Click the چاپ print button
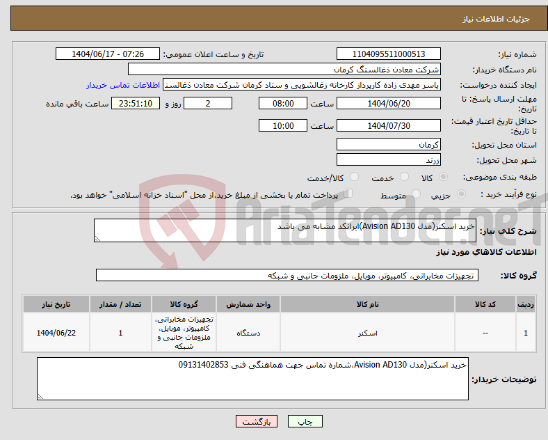548x440 pixels. click(305, 421)
